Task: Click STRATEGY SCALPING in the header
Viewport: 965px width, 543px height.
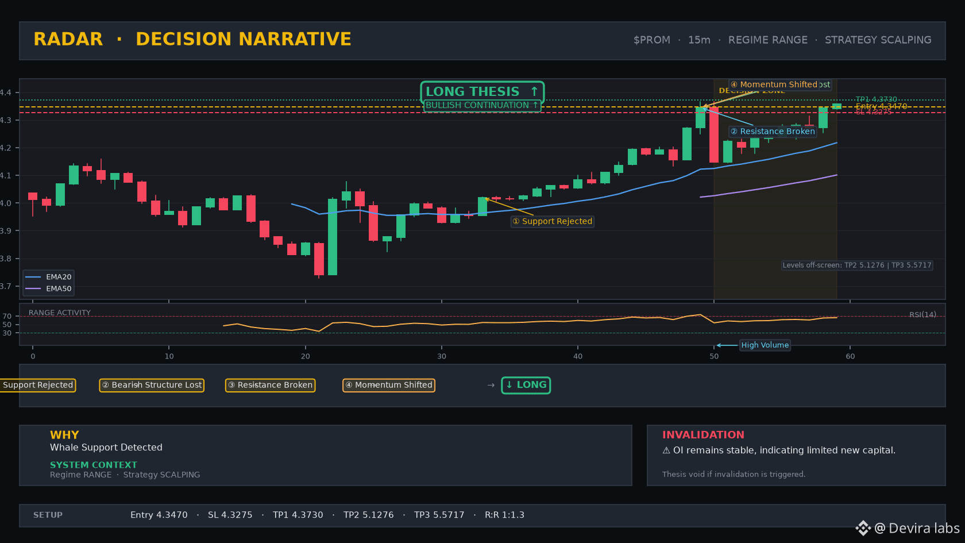Action: coord(878,40)
